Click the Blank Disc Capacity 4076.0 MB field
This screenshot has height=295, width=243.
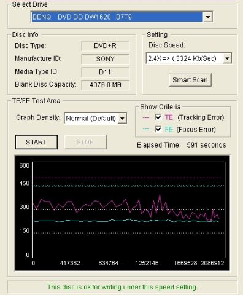coord(106,85)
